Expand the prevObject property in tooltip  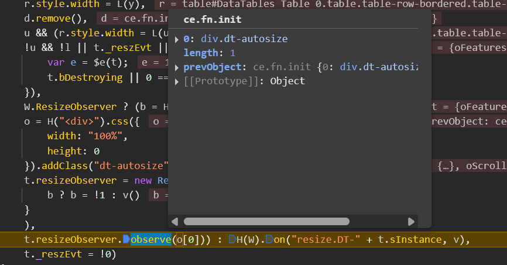[x=177, y=67]
